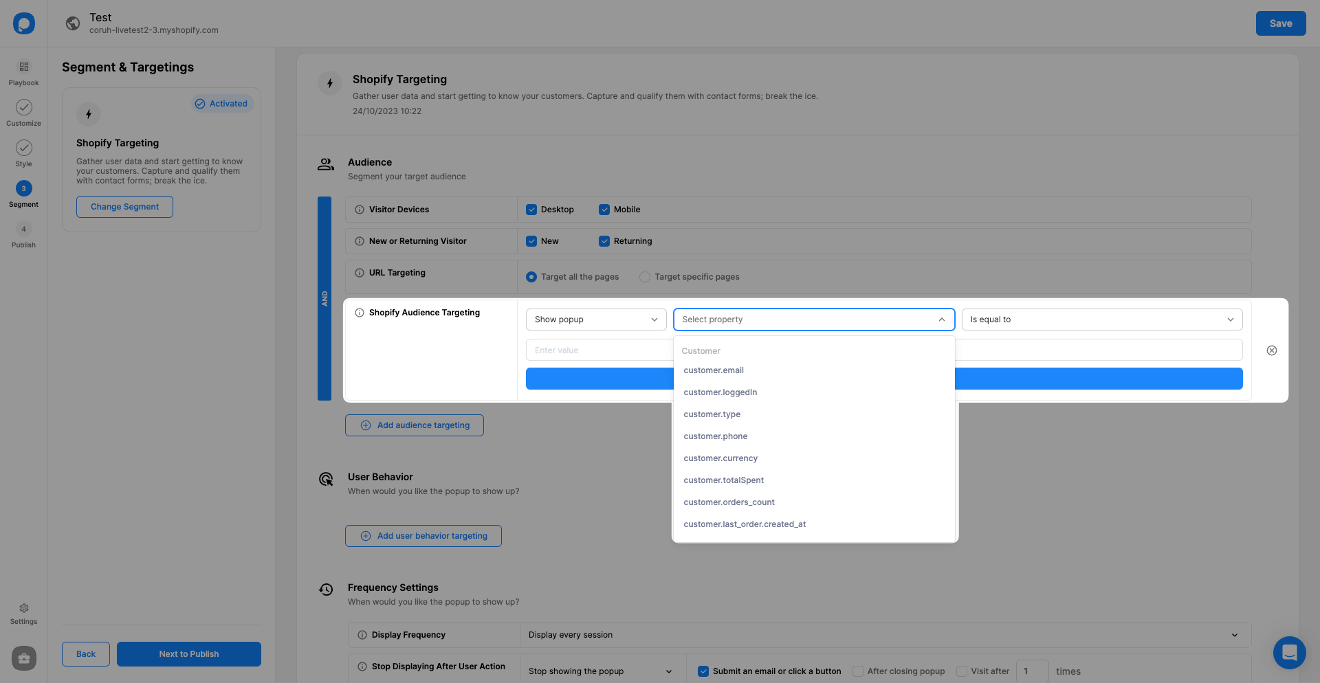Choose customer.email from property list
This screenshot has width=1320, height=683.
714,370
